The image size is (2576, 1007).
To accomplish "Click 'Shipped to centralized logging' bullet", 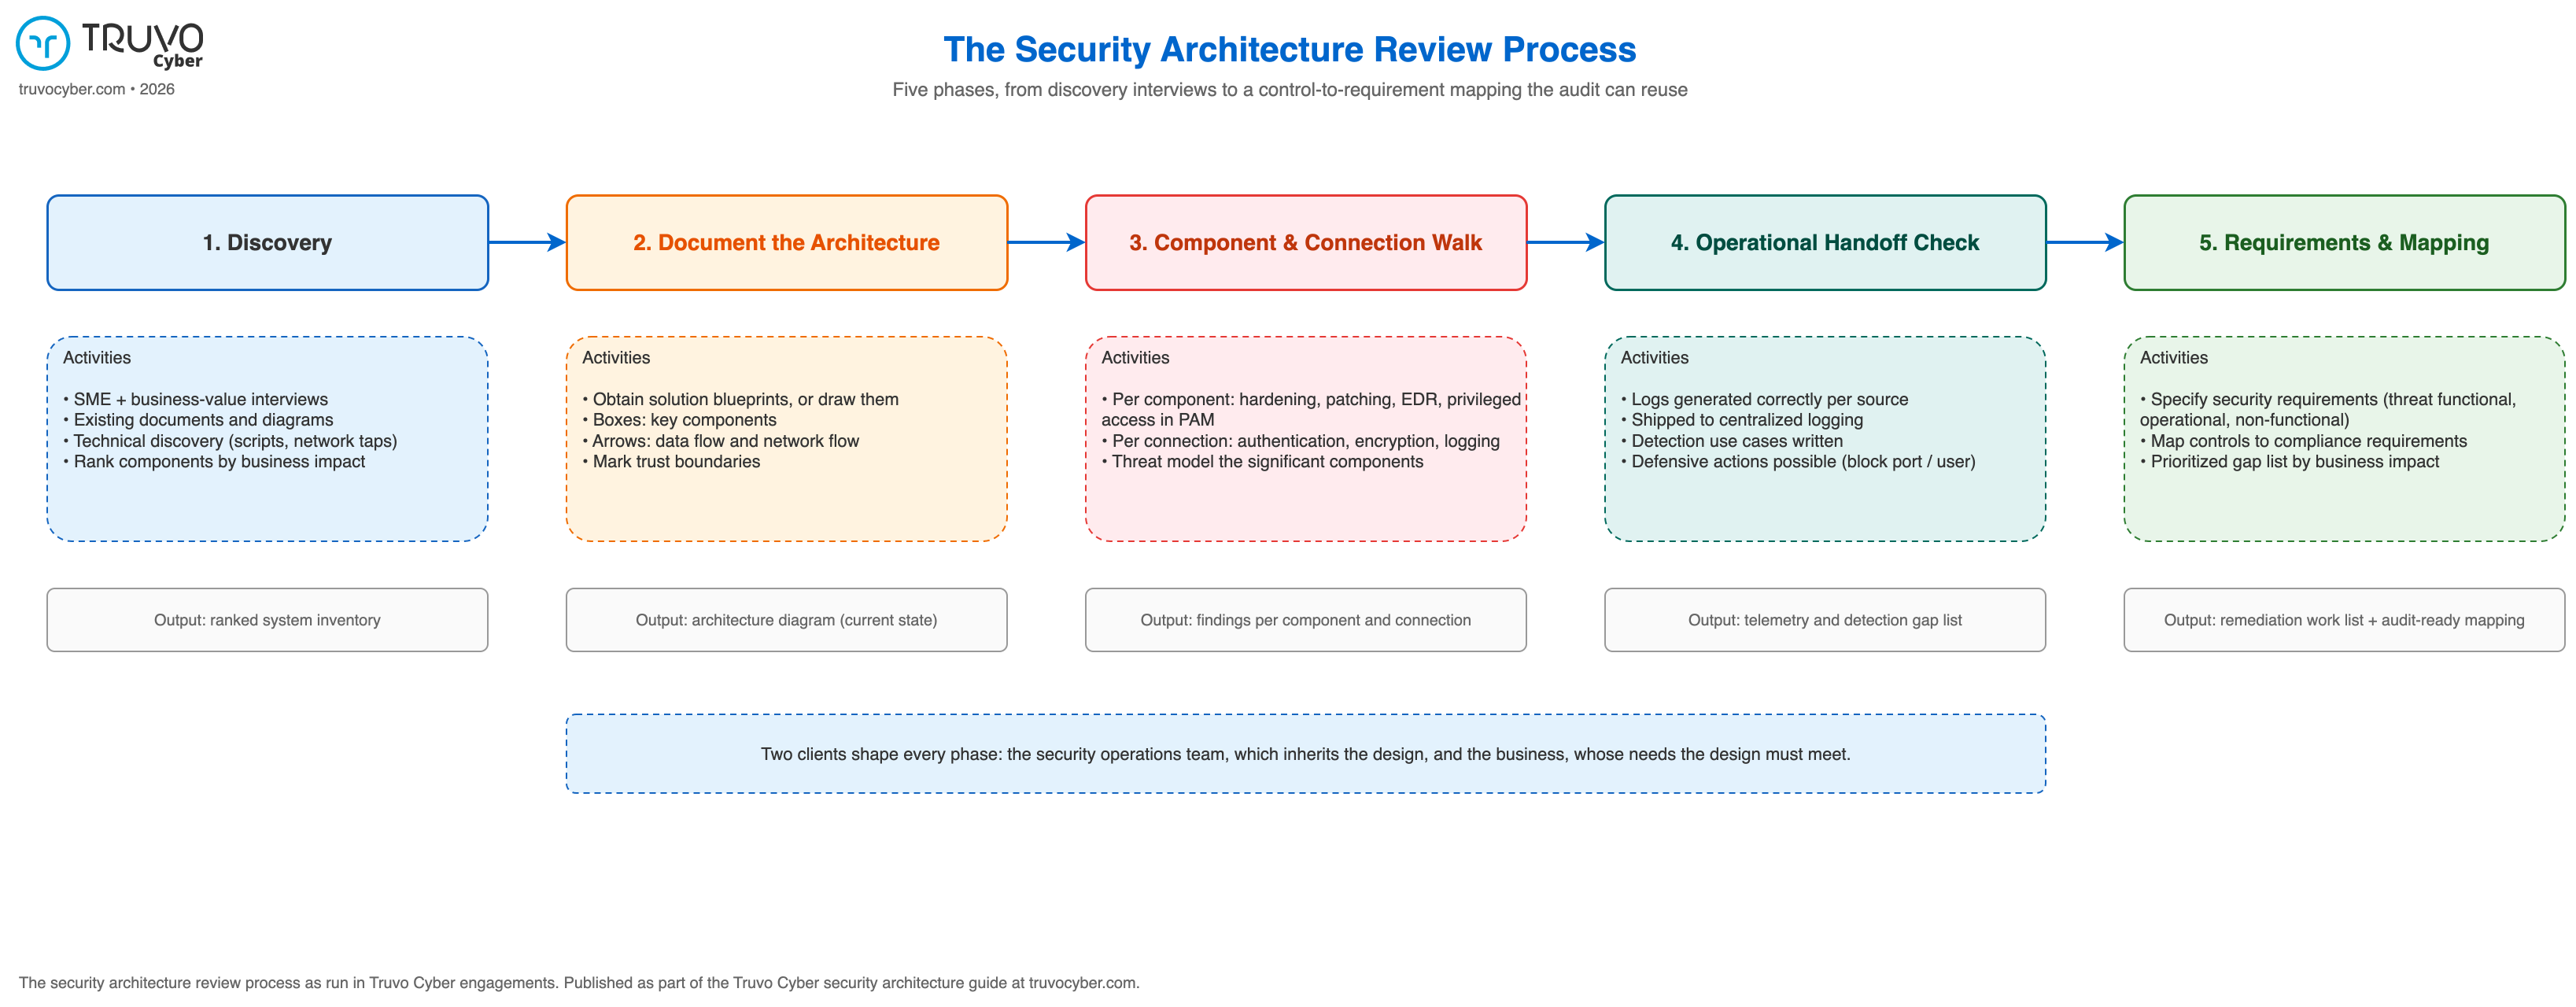I will tap(1742, 420).
